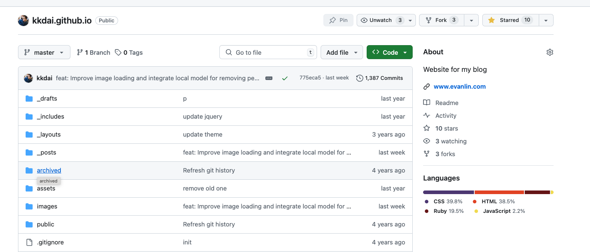View the 1,387 Commits history
Screen dimensions: 590x252
[x=379, y=78]
